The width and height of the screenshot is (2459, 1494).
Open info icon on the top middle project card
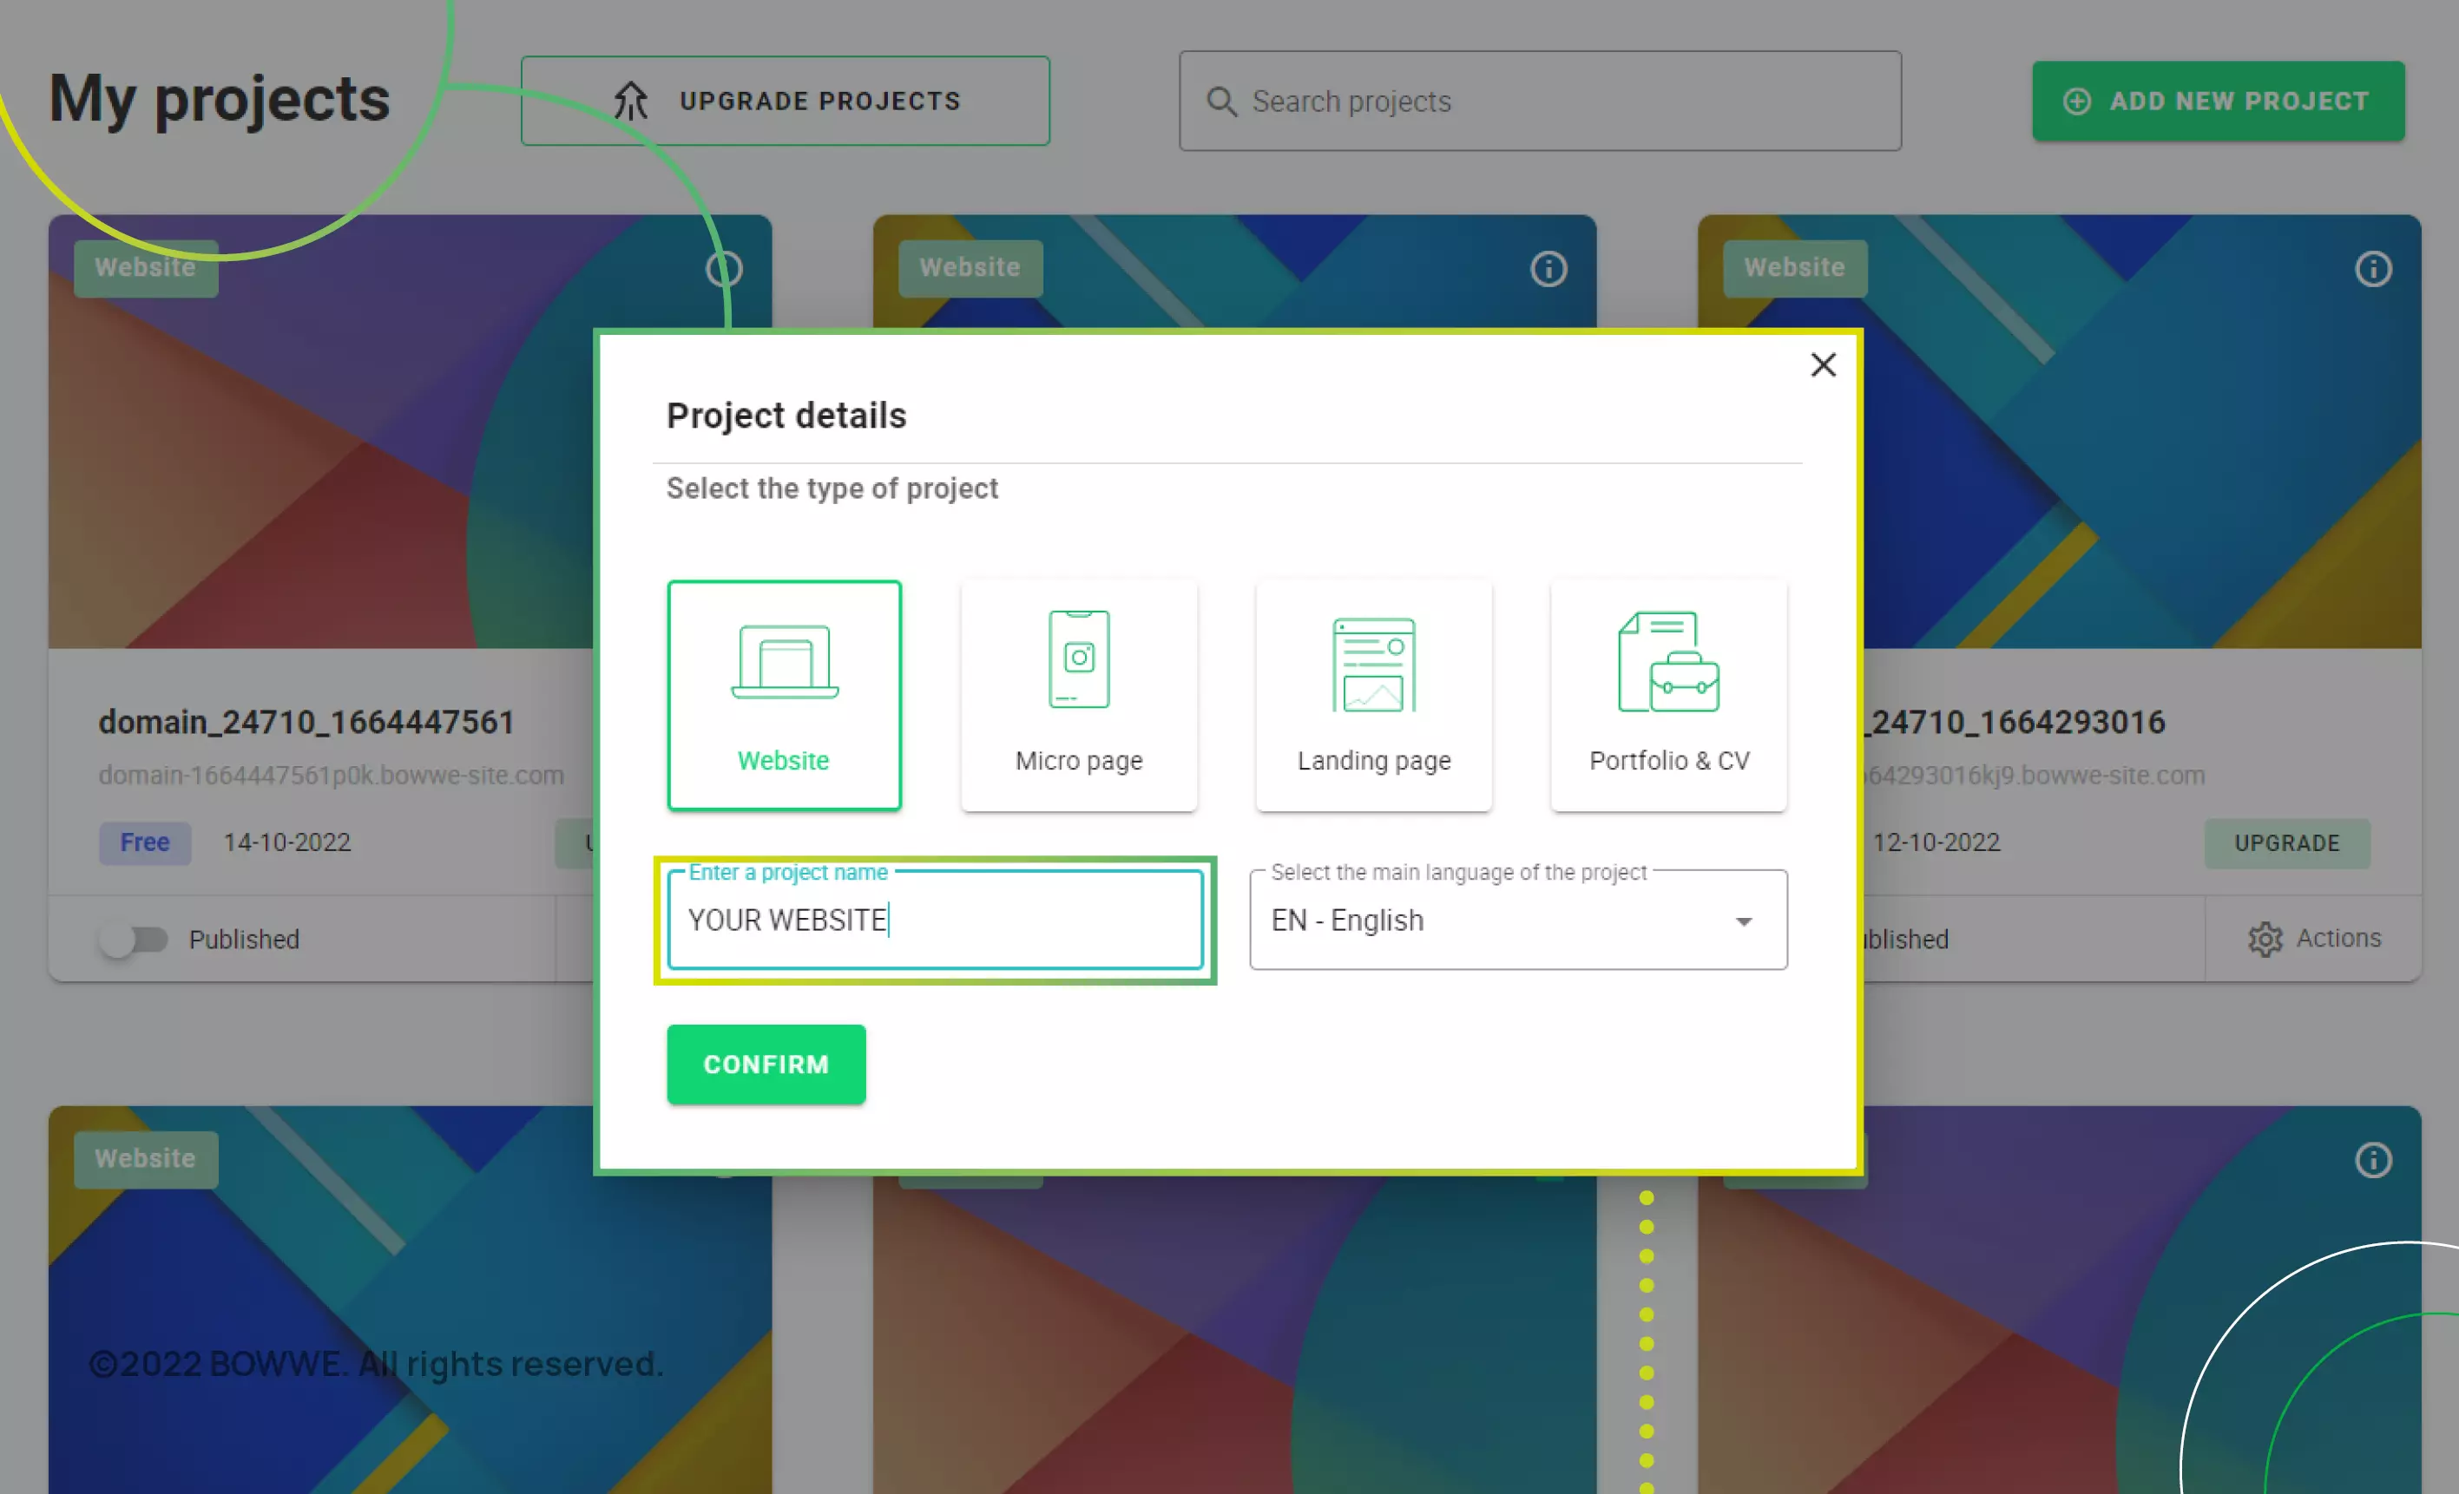coord(1548,268)
